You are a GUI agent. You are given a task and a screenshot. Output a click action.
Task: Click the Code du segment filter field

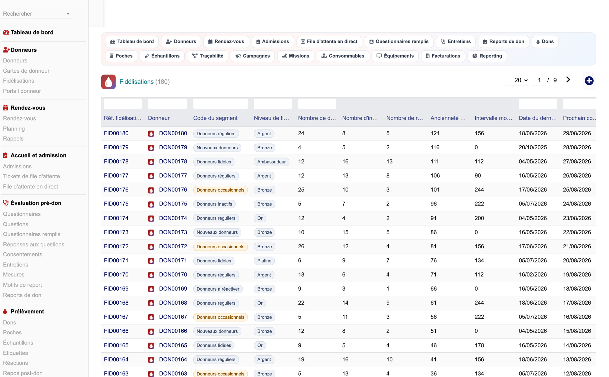tap(221, 104)
